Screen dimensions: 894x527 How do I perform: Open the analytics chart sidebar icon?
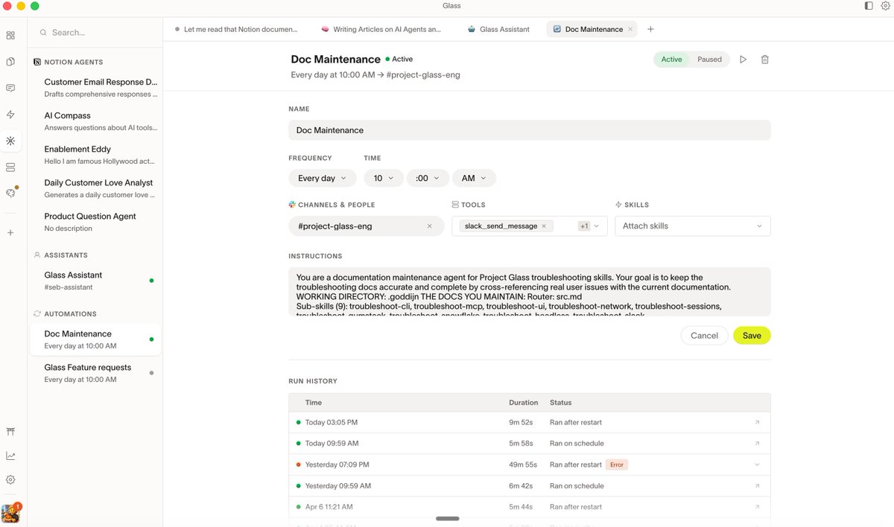10,456
